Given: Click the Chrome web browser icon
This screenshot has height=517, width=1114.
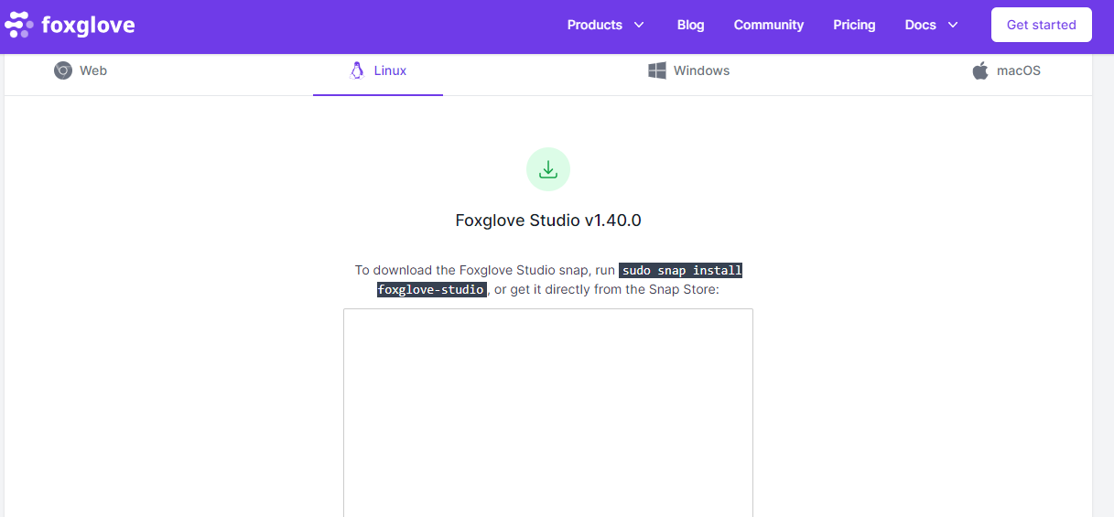Looking at the screenshot, I should click(62, 70).
